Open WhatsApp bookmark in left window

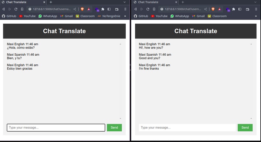tap(48, 16)
